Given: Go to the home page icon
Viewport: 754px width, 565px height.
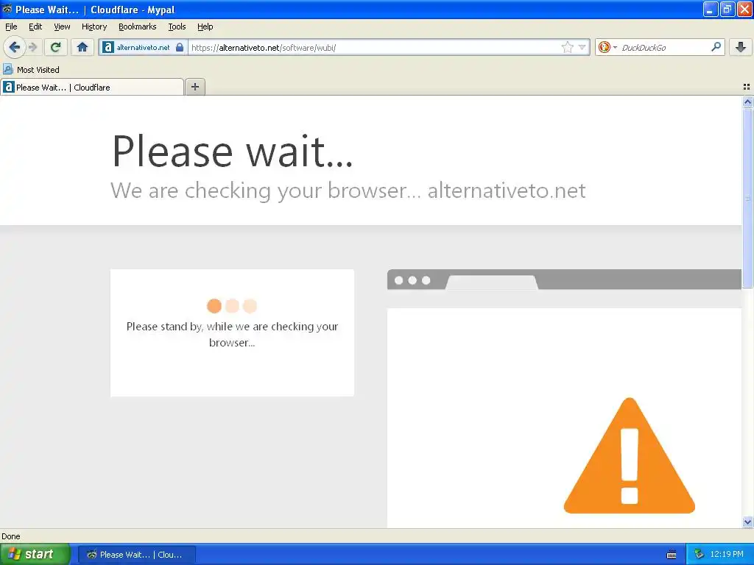Looking at the screenshot, I should pos(82,47).
